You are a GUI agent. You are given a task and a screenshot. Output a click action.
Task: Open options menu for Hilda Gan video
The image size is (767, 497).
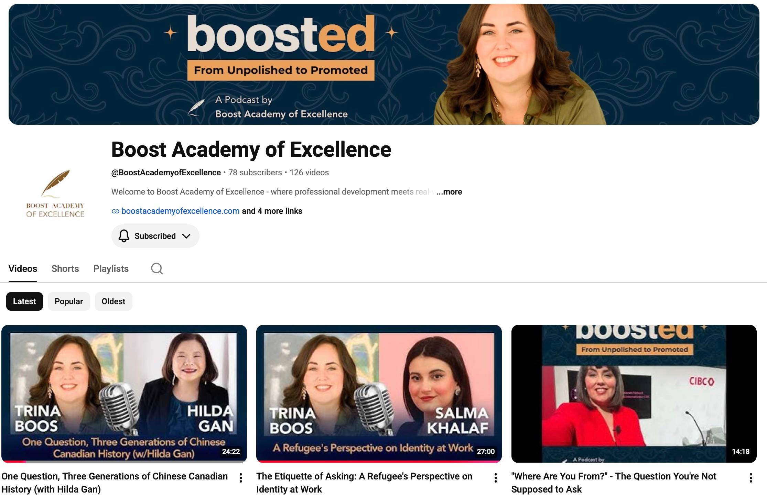click(241, 478)
